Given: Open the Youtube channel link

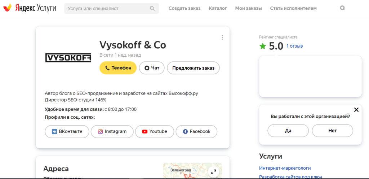Looking at the screenshot, I should 154,131.
